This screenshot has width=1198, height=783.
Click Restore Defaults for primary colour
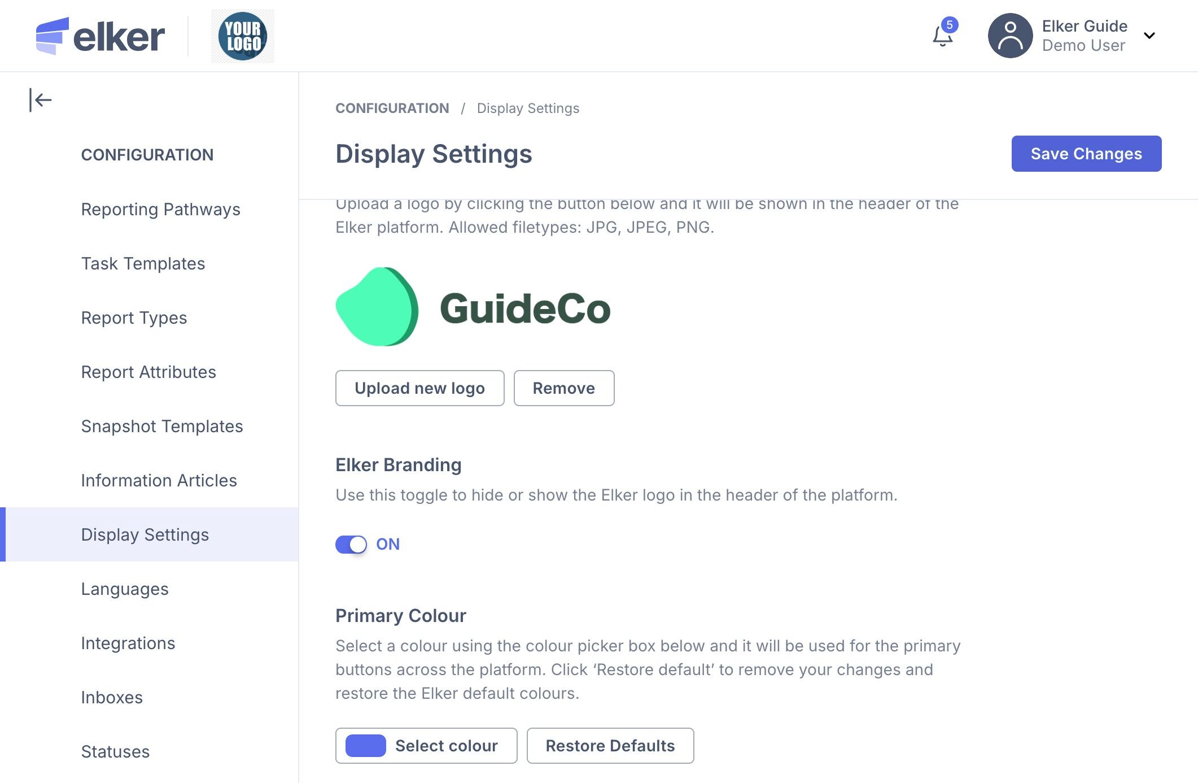pos(610,746)
